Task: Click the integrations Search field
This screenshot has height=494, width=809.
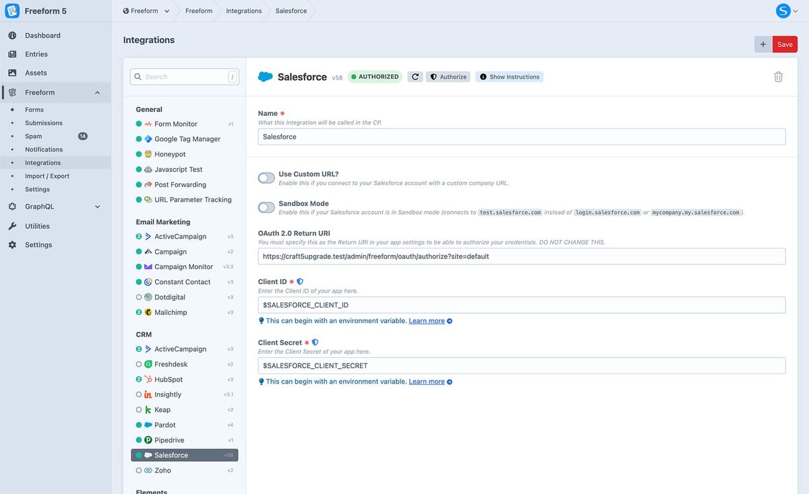Action: point(185,77)
